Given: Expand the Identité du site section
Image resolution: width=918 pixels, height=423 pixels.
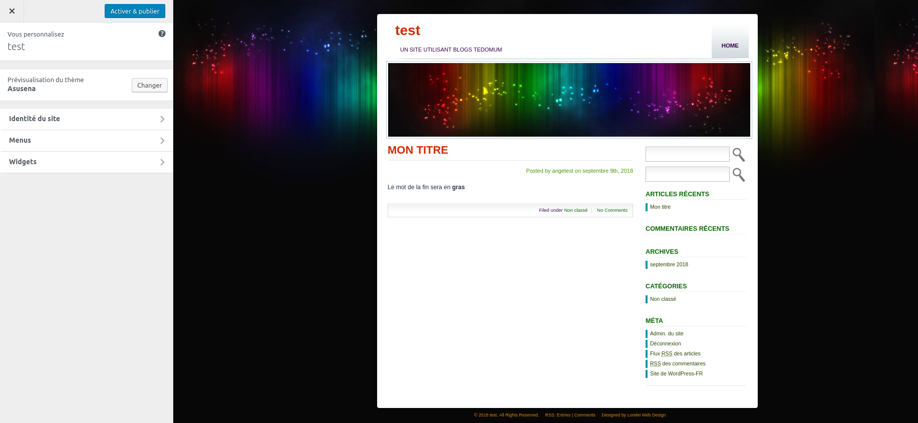Looking at the screenshot, I should [x=86, y=119].
